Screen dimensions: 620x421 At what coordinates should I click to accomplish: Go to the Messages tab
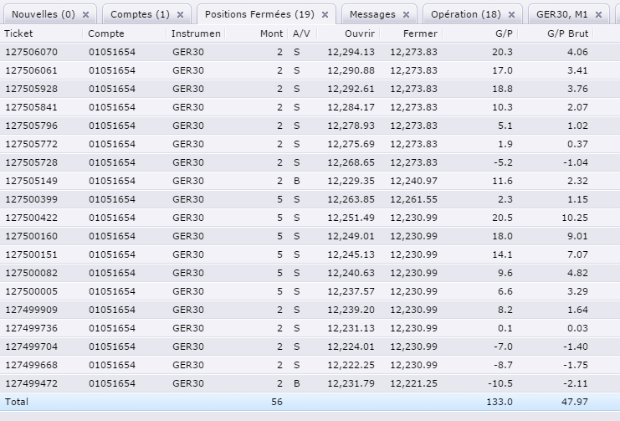click(372, 15)
